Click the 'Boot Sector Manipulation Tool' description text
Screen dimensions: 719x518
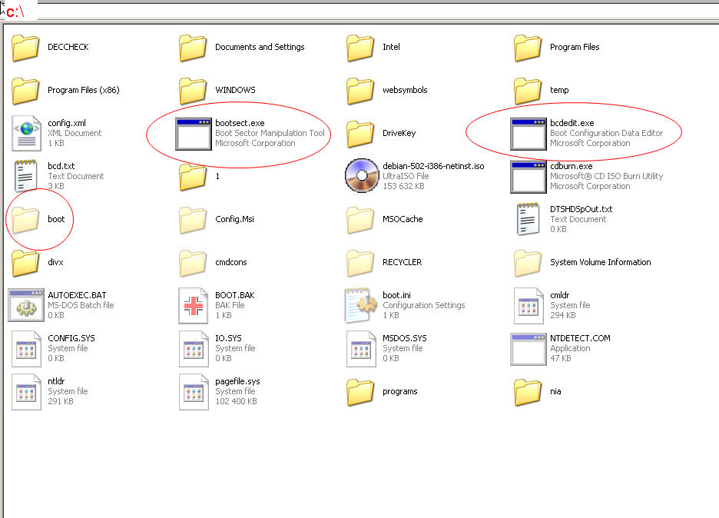(x=270, y=133)
